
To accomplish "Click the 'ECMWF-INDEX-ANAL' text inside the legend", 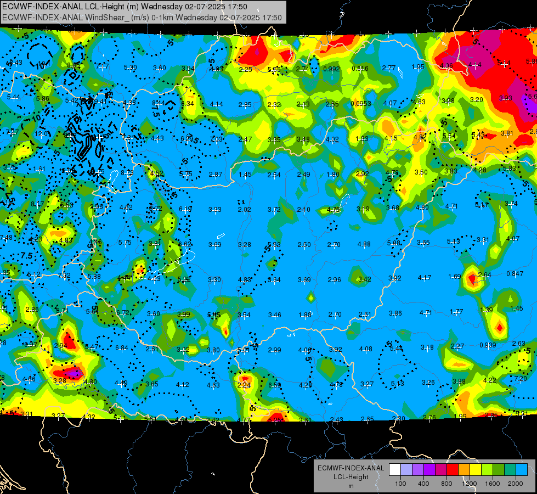I will (351, 468).
